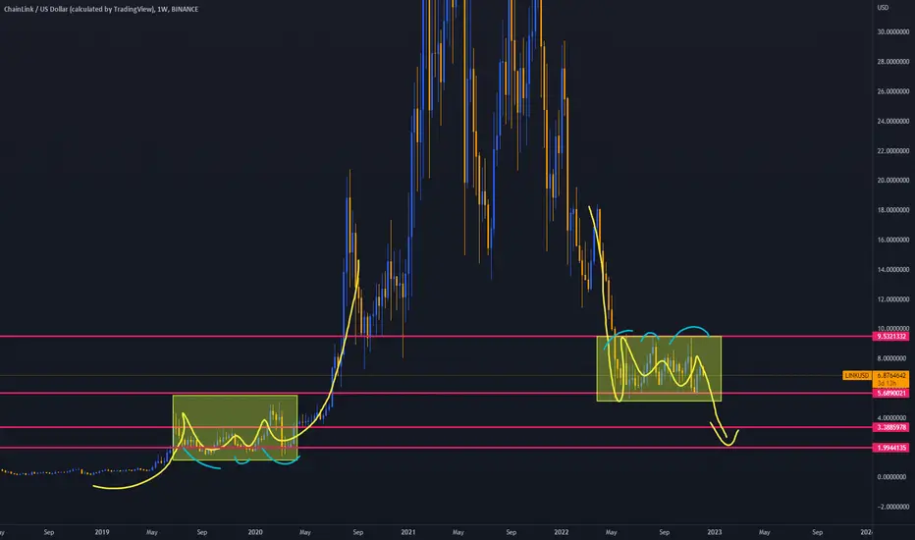Click the 20.0000000 price axis label

tap(892, 181)
